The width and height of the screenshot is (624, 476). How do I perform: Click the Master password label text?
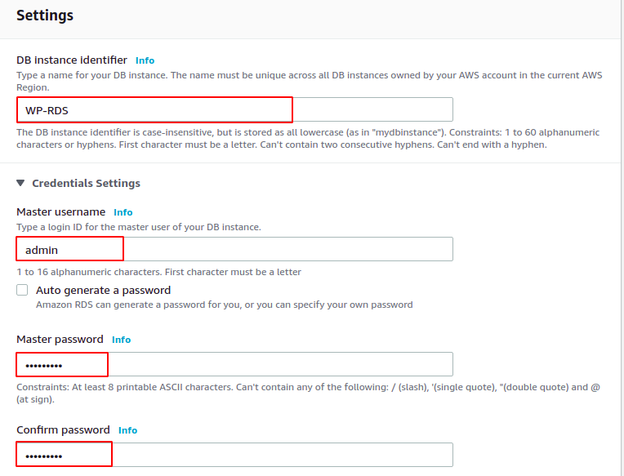tap(60, 339)
